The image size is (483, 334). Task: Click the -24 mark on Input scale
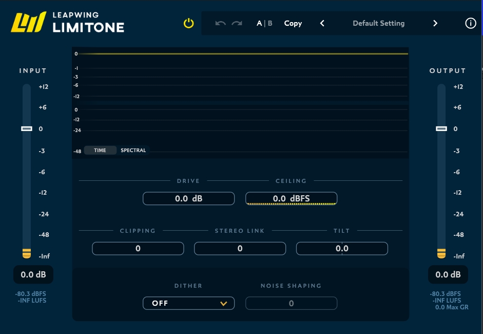pos(44,214)
